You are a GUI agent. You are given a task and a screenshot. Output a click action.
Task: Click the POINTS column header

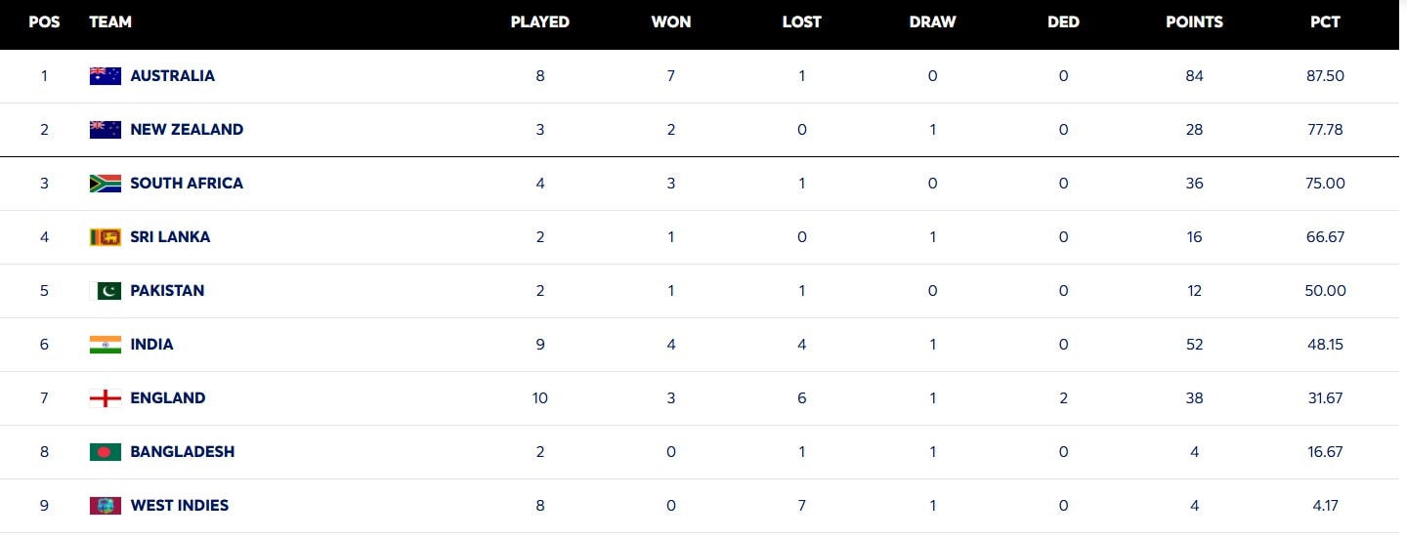[1194, 22]
